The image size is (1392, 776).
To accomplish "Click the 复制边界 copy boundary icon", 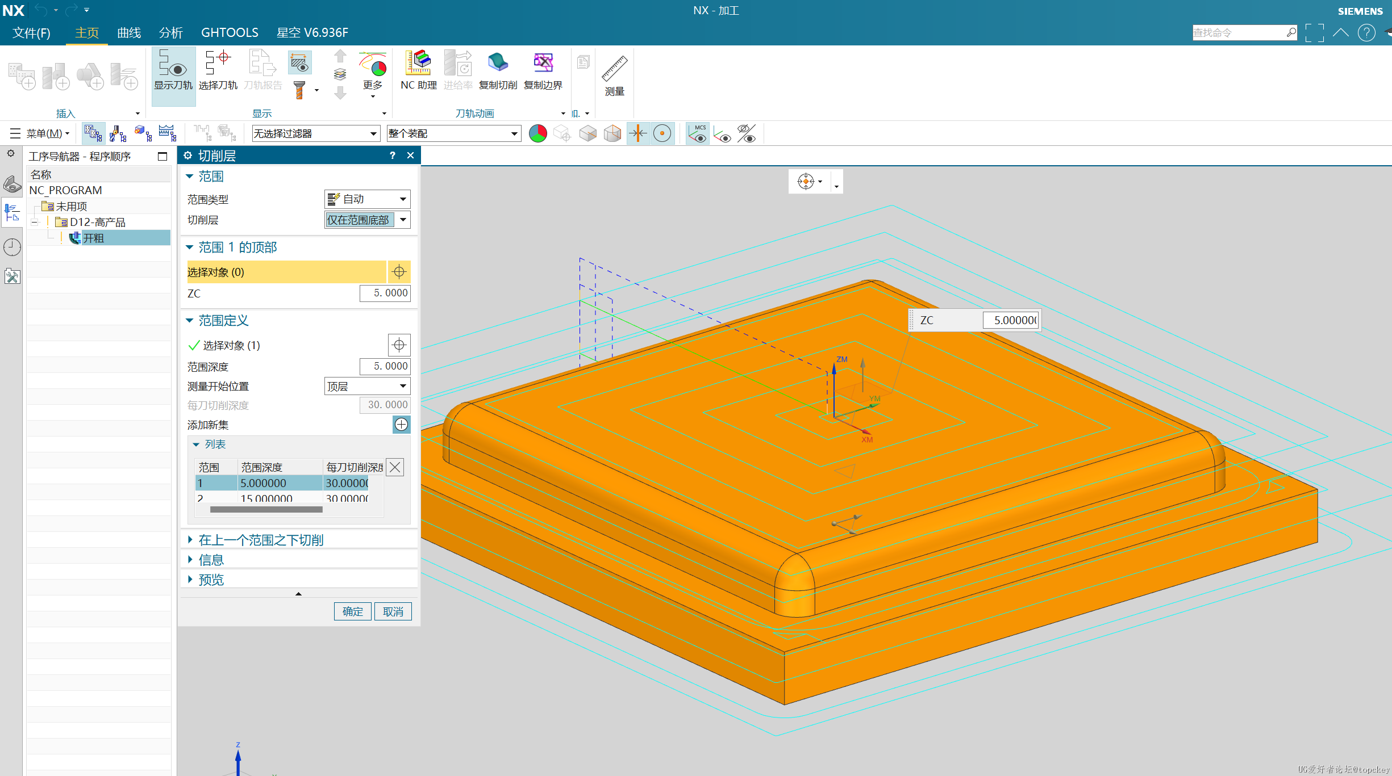I will click(x=543, y=71).
